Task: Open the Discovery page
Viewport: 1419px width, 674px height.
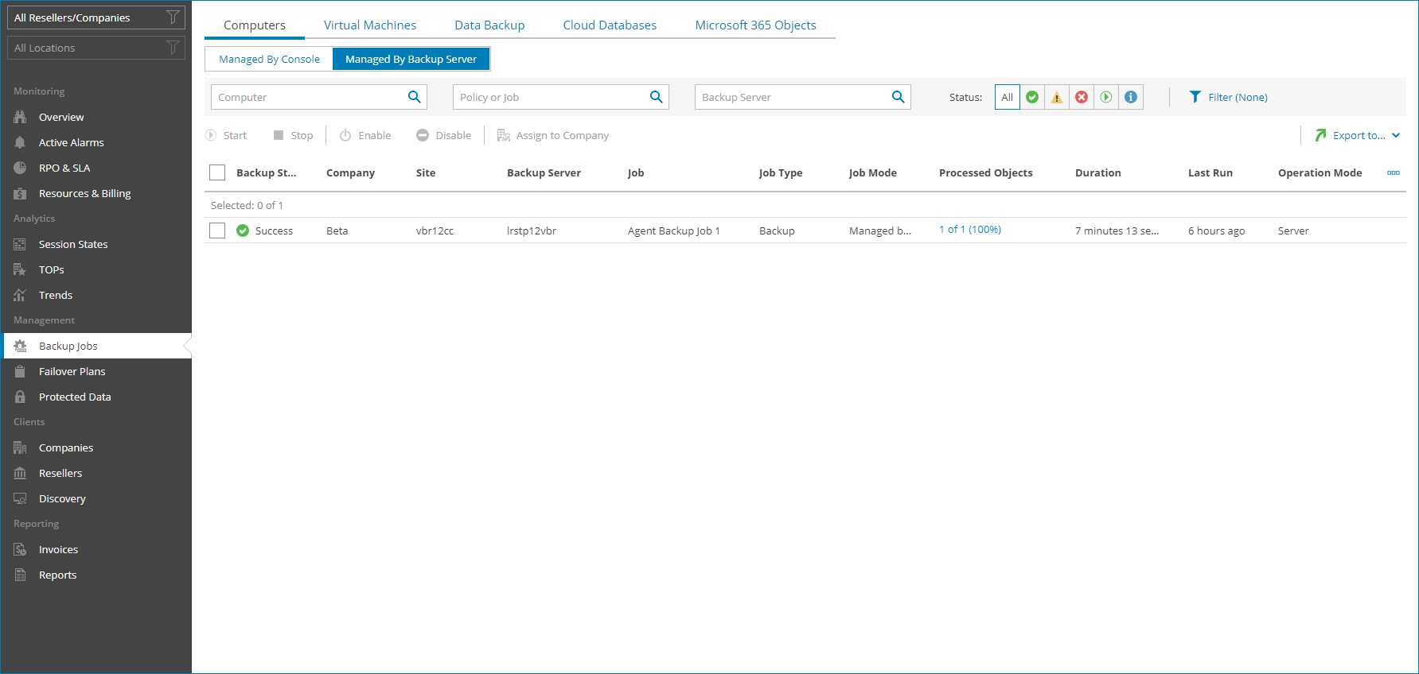Action: [62, 498]
